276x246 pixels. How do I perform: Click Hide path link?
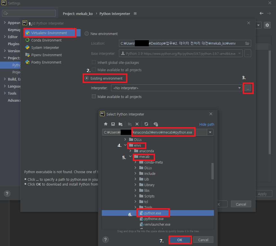(x=207, y=124)
